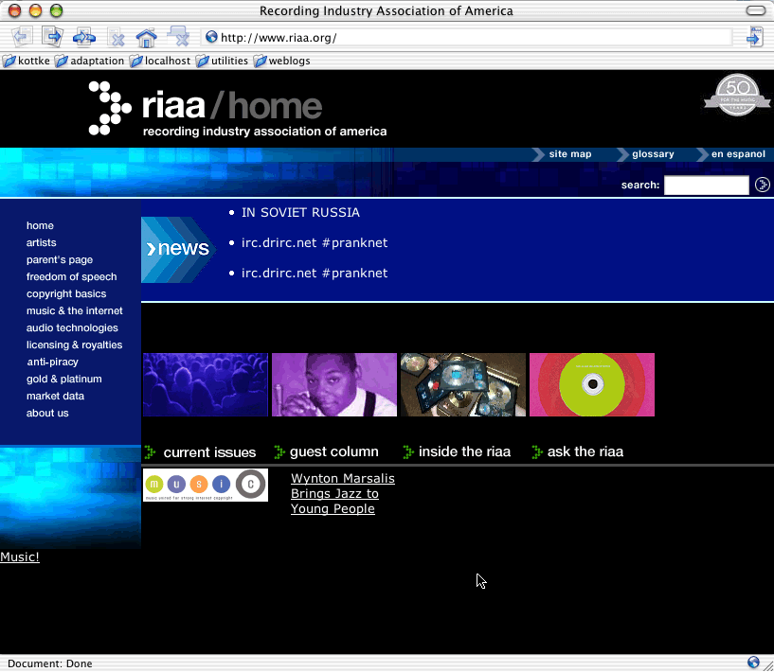This screenshot has height=672, width=774.
Task: Expand the utilities bookmark folder
Action: click(222, 61)
